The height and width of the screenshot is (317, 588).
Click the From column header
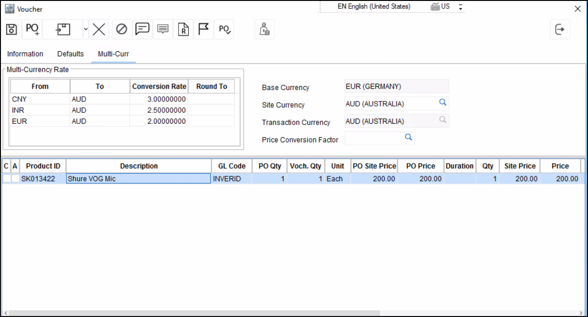(40, 86)
